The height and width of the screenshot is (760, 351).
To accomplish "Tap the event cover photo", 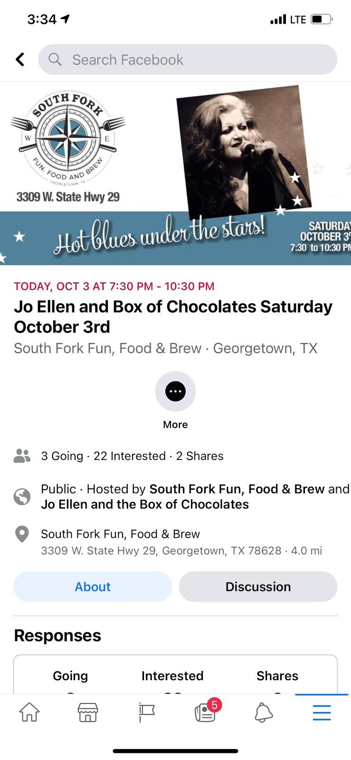I will 175,173.
